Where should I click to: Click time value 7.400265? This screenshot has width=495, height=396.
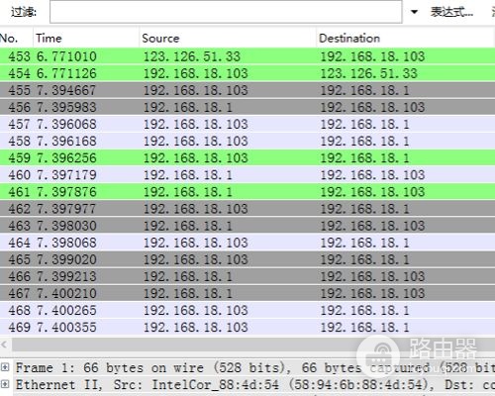(x=66, y=310)
